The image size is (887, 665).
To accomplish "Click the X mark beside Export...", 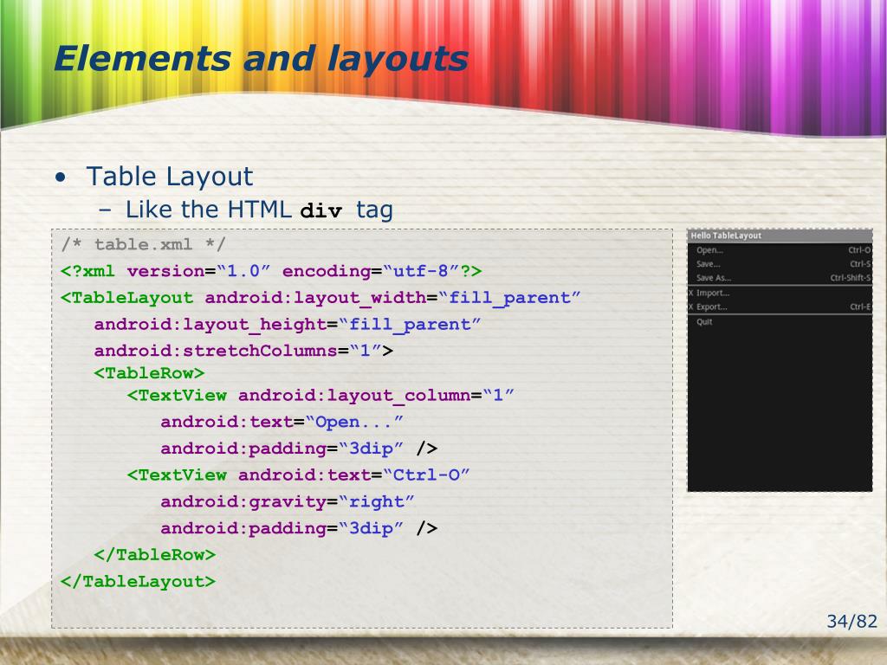I will tap(690, 307).
